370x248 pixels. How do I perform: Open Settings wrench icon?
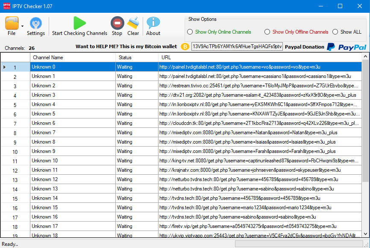click(35, 23)
